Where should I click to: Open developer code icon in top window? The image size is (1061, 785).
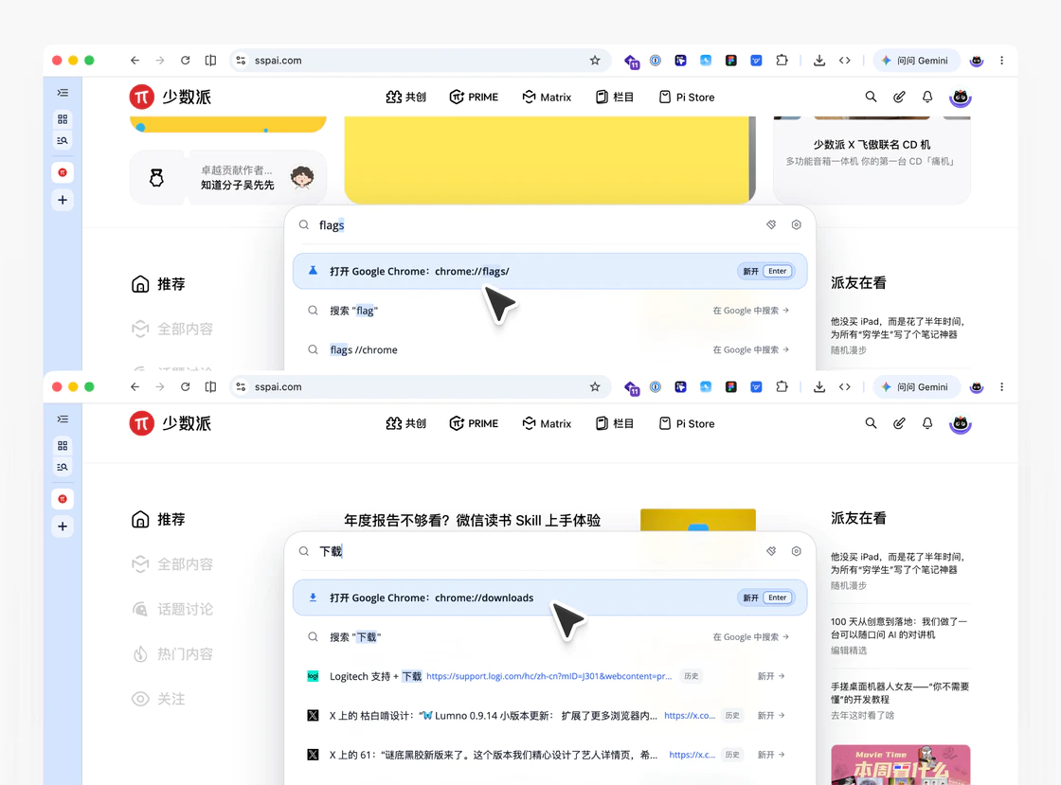[x=844, y=61]
